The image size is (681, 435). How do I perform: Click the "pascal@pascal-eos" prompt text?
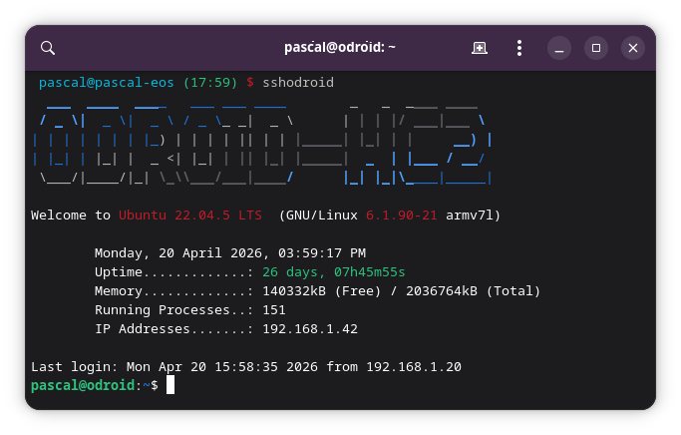[x=107, y=83]
